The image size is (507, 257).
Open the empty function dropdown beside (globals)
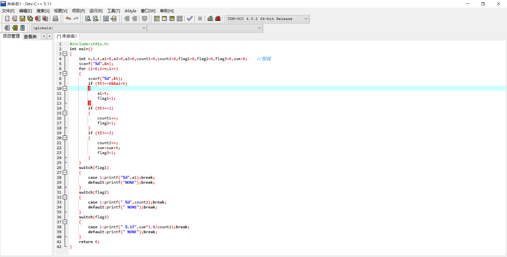pos(205,28)
